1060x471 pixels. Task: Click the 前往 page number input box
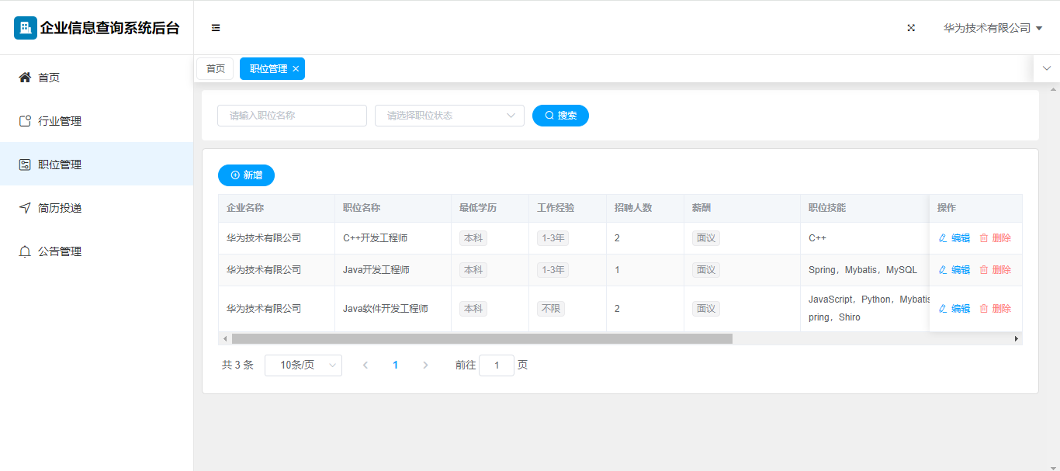tap(496, 365)
